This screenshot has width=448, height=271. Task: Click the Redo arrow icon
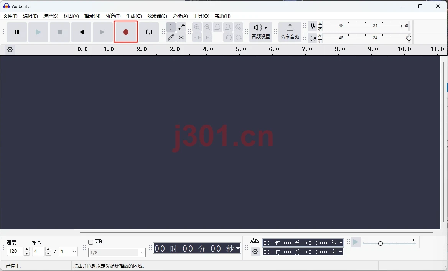238,37
